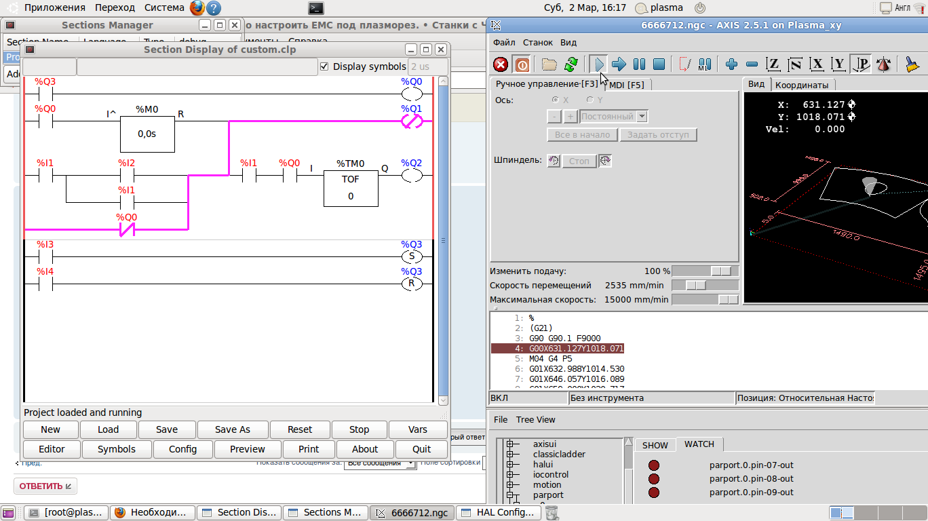Zoom out the preview with minus icon
Viewport: 928px width, 521px height.
(752, 64)
